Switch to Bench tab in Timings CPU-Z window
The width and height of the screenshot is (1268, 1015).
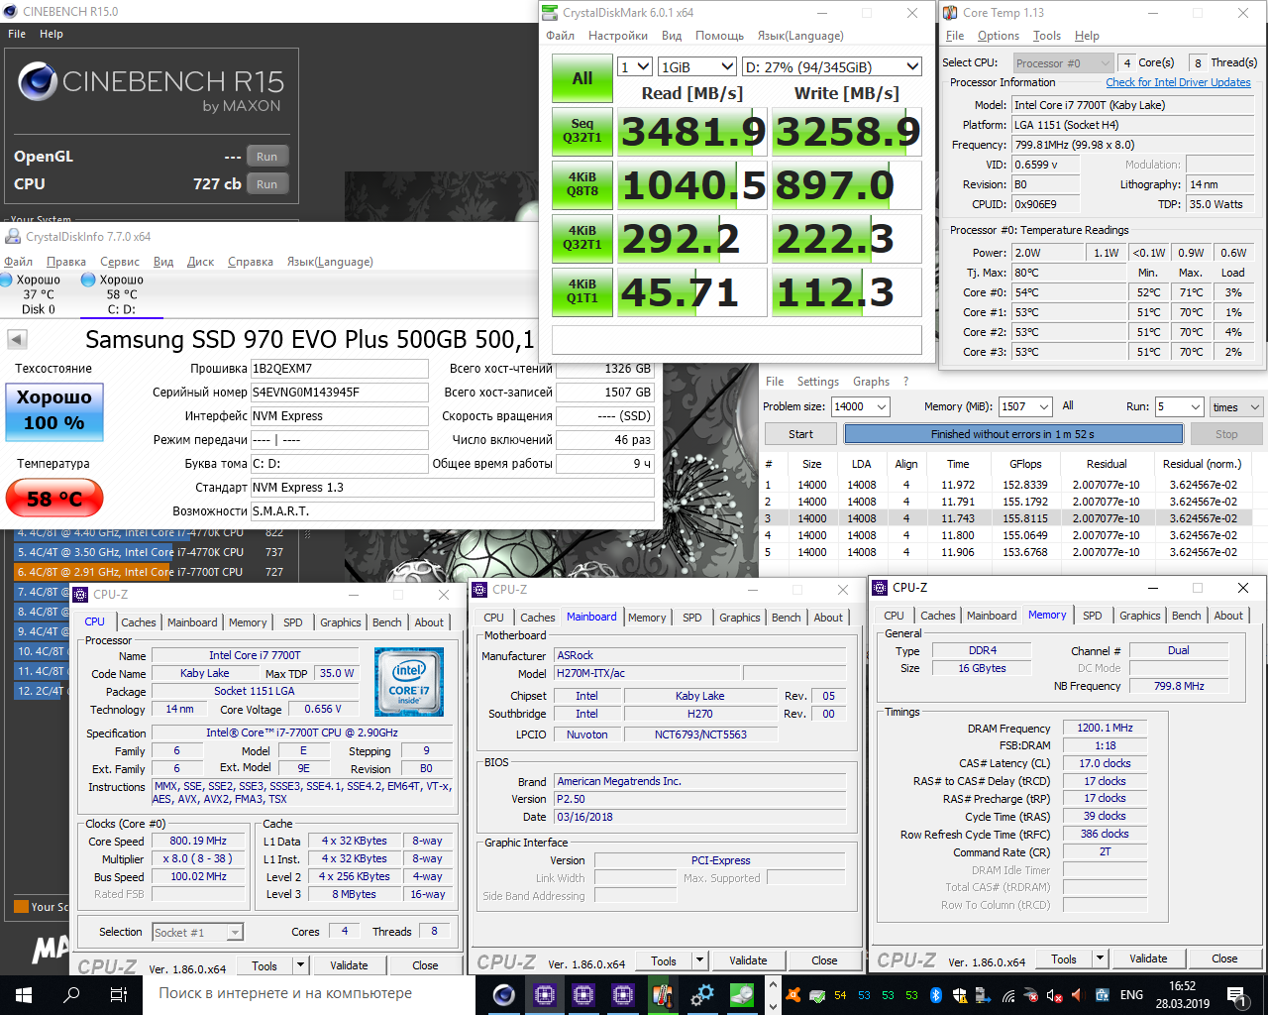click(x=1187, y=616)
